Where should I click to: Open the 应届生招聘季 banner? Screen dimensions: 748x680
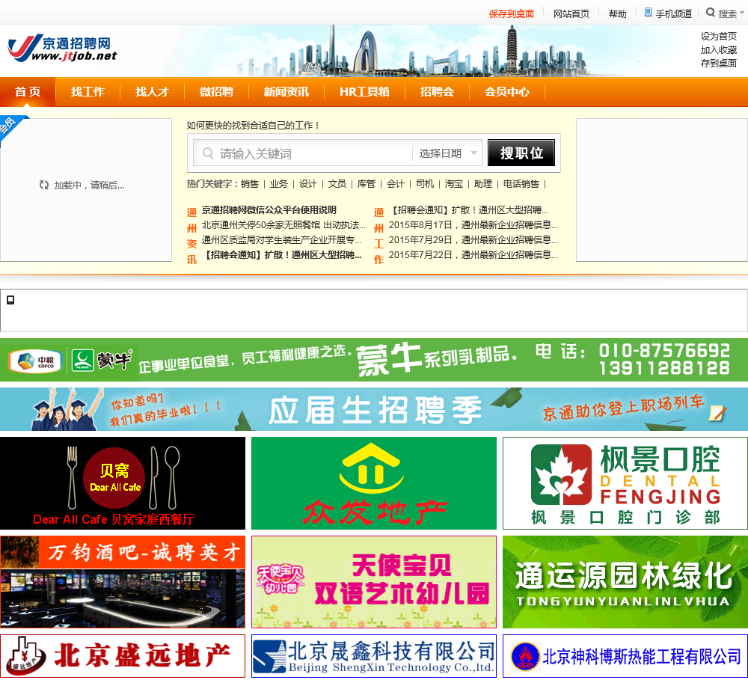pos(374,409)
